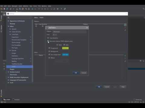This screenshot has width=145, height=108.
Task: Toggle the Foreground checkbox
Action: pyautogui.click(x=49, y=48)
